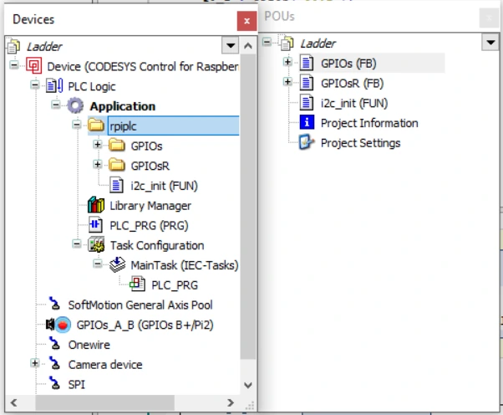Click the Project Settings icon

(x=306, y=142)
